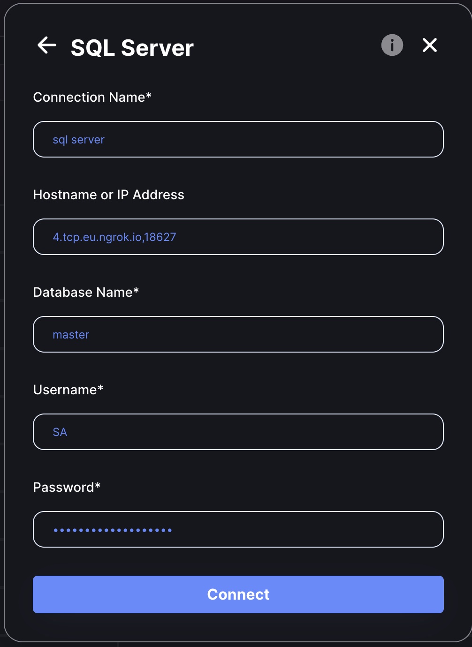Click the Hostname or IP Address label
This screenshot has height=647, width=472.
tap(109, 195)
